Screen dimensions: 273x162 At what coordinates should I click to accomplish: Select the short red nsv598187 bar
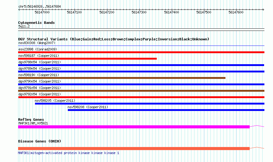pyautogui.click(x=87, y=59)
